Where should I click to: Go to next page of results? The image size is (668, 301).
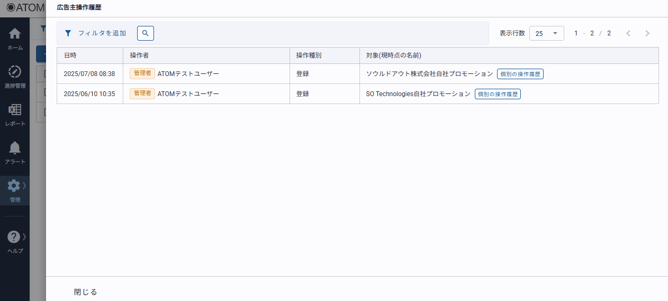tap(647, 33)
